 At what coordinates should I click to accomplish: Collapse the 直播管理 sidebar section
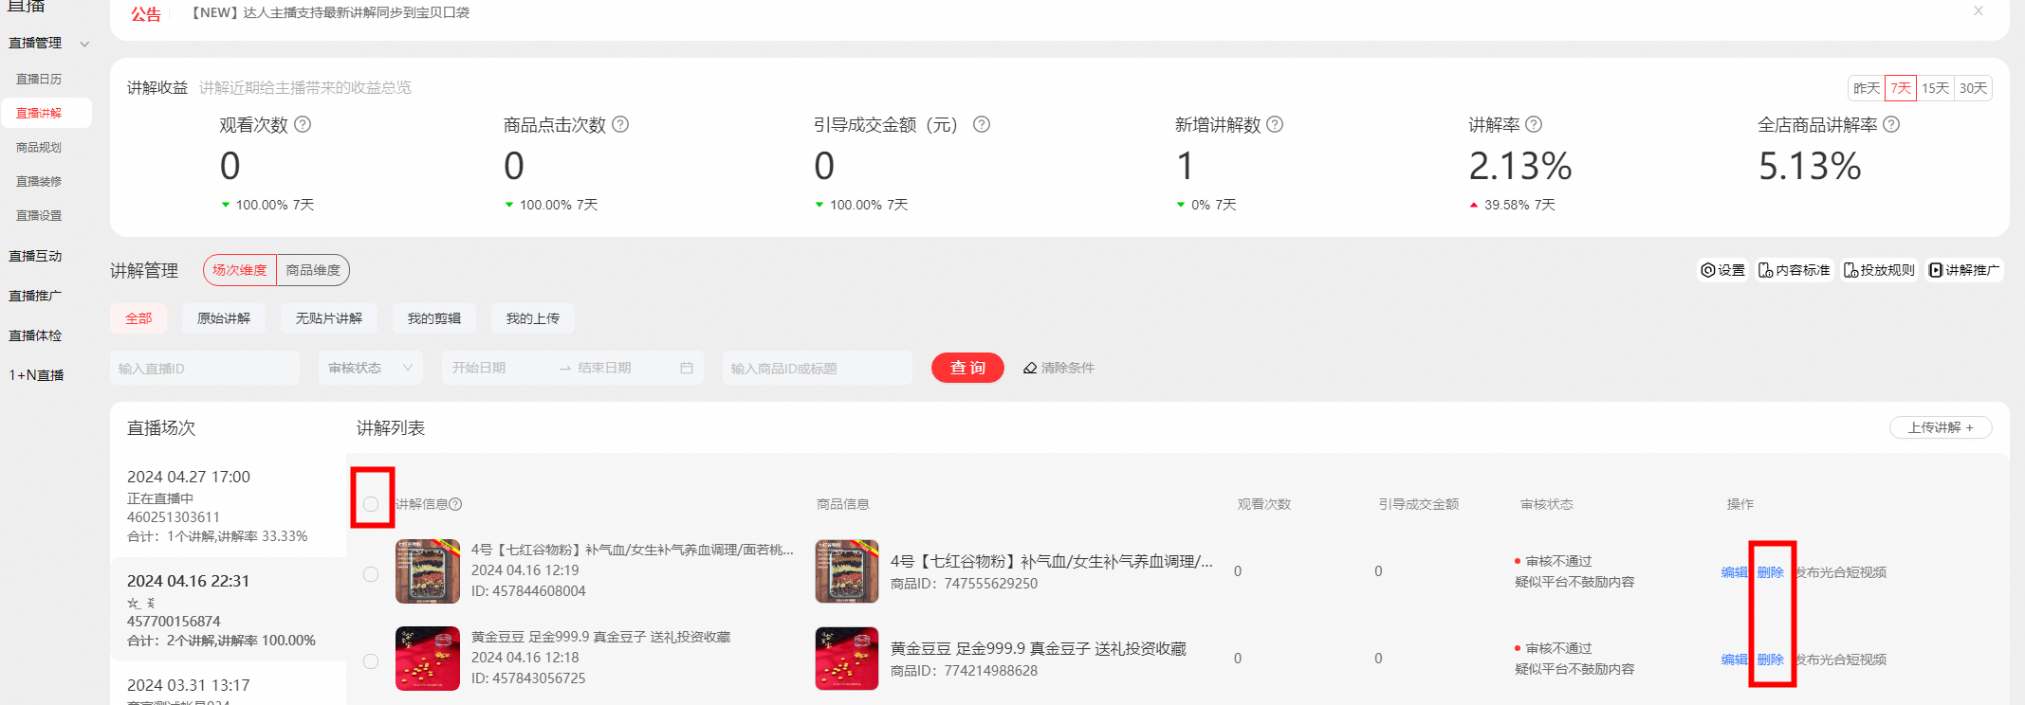tap(84, 44)
